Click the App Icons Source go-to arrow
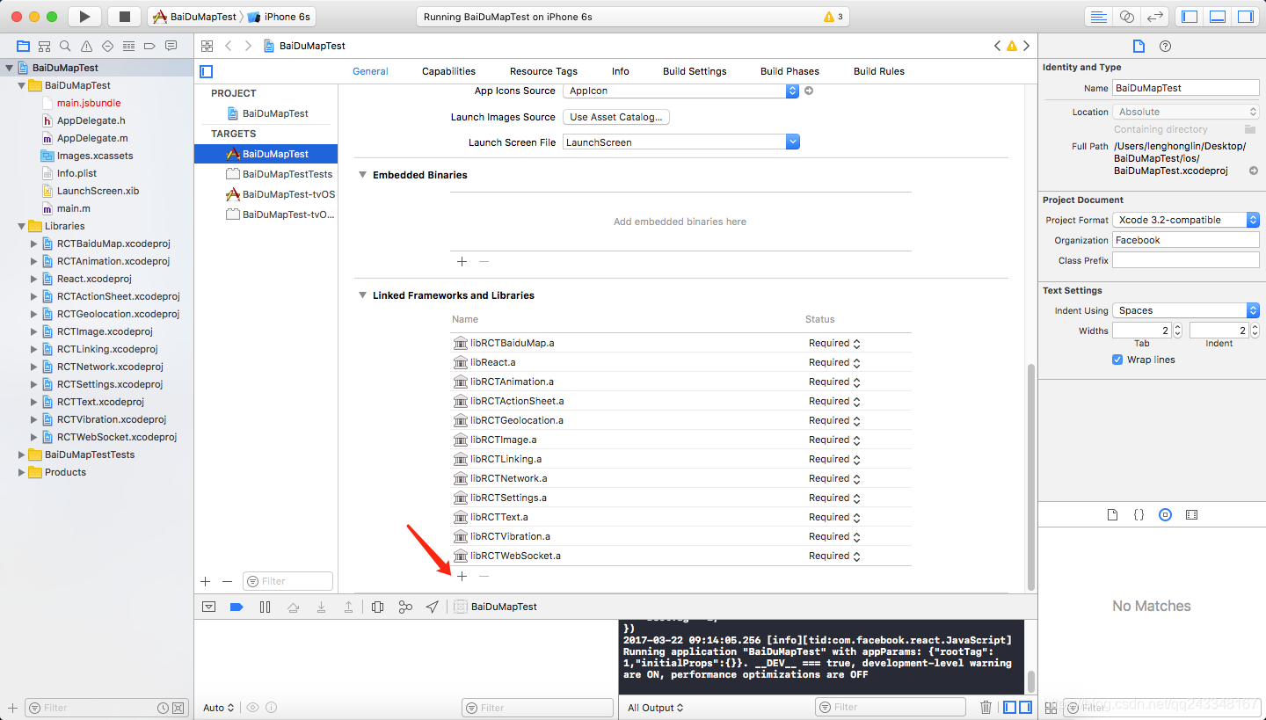Viewport: 1266px width, 720px height. point(809,91)
